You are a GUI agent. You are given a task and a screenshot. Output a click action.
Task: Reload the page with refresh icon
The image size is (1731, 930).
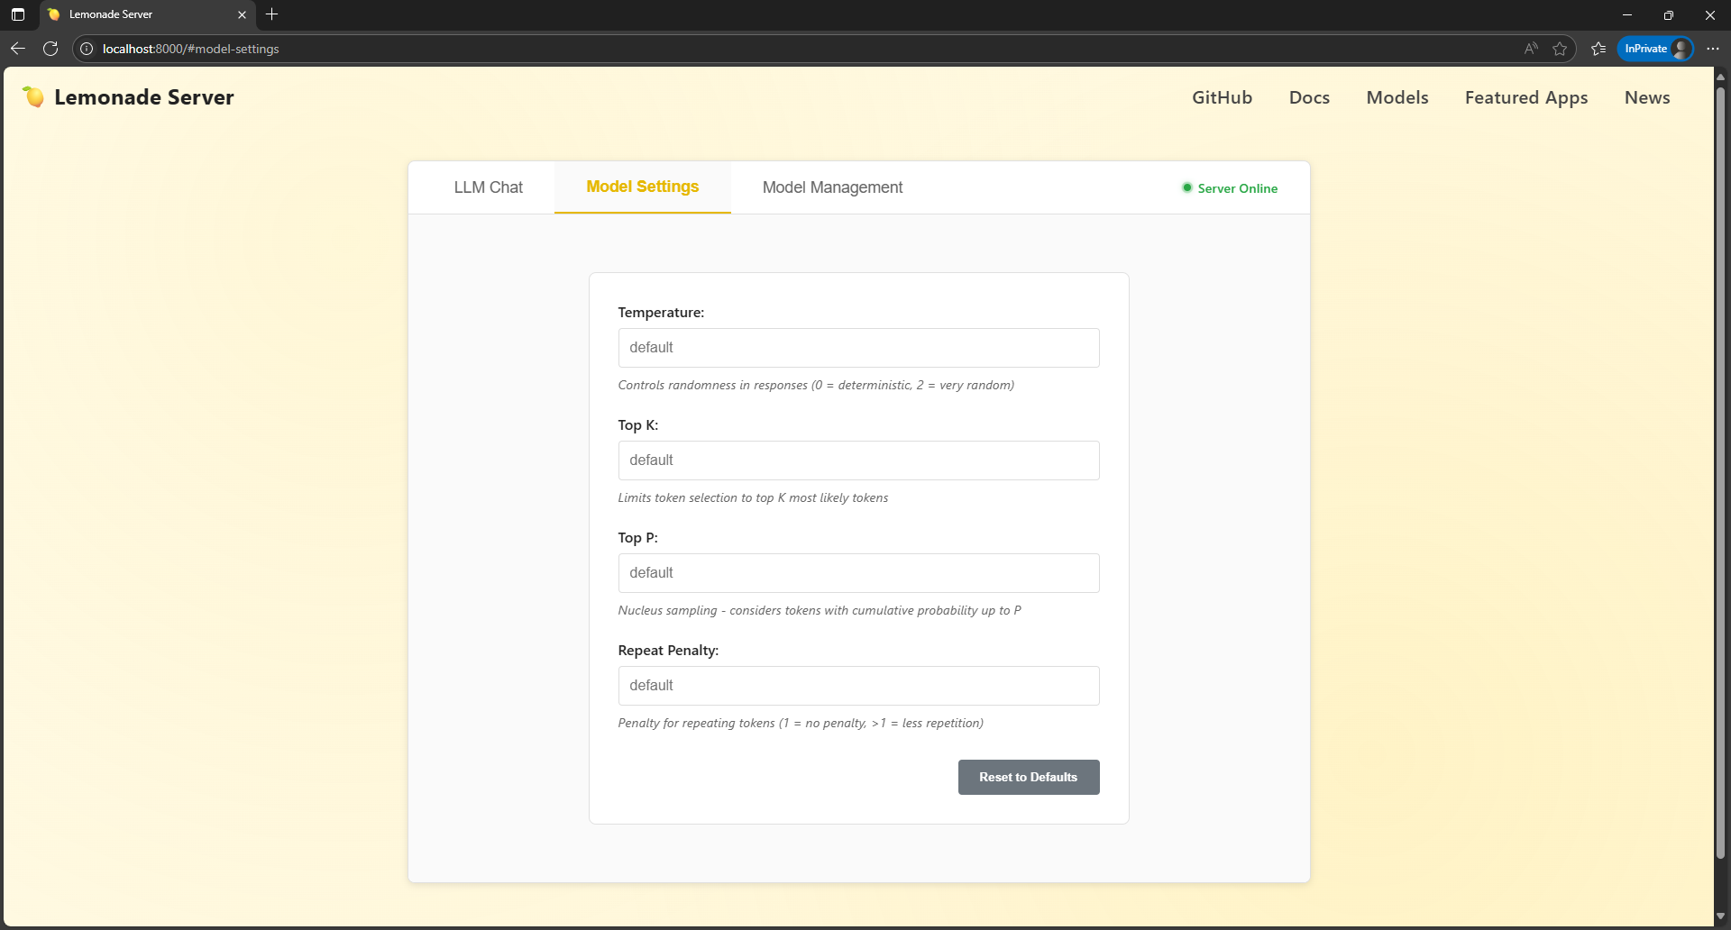(50, 49)
